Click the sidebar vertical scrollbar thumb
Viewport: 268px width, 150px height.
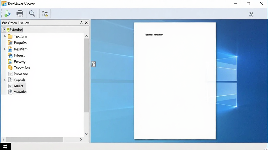(86, 75)
